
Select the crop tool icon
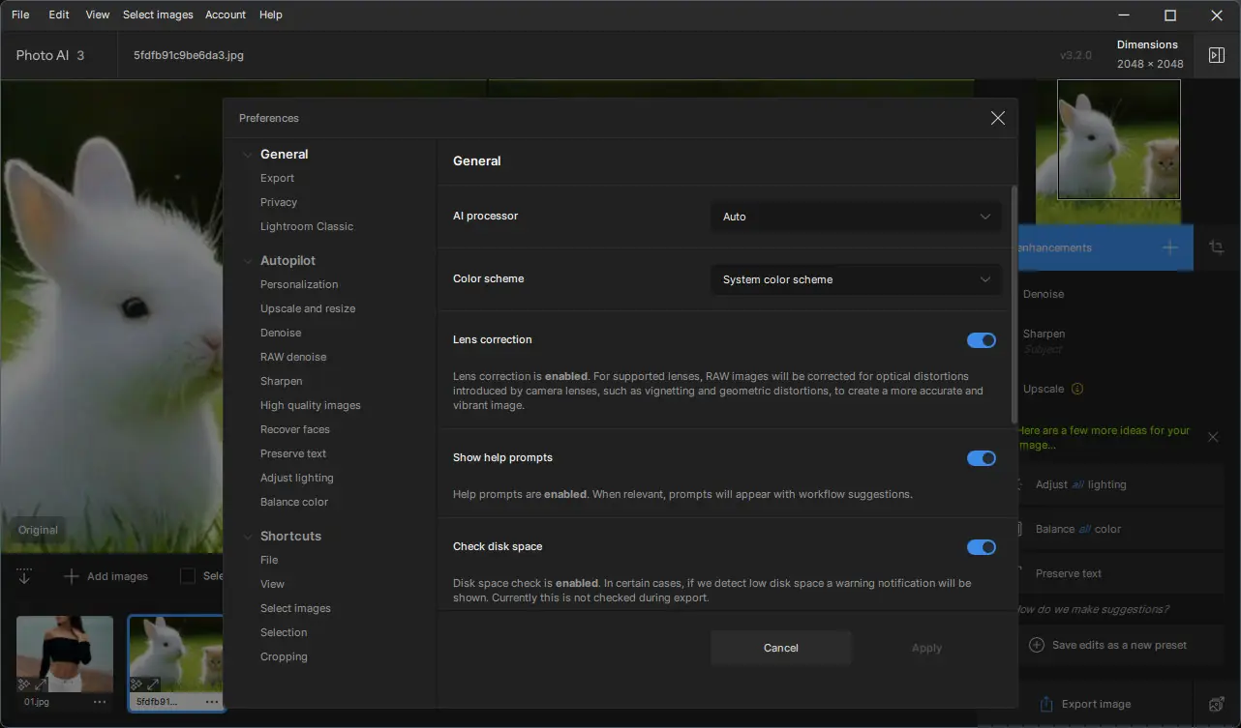click(x=1216, y=248)
